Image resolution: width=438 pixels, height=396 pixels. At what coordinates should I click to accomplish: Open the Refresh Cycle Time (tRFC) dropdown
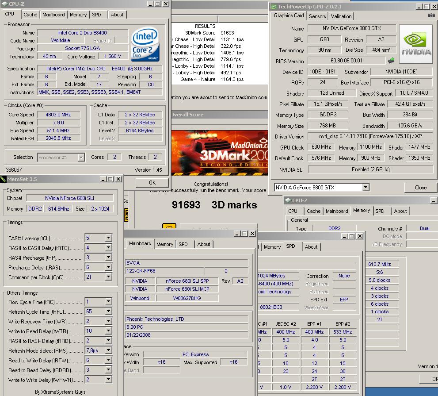(x=109, y=311)
